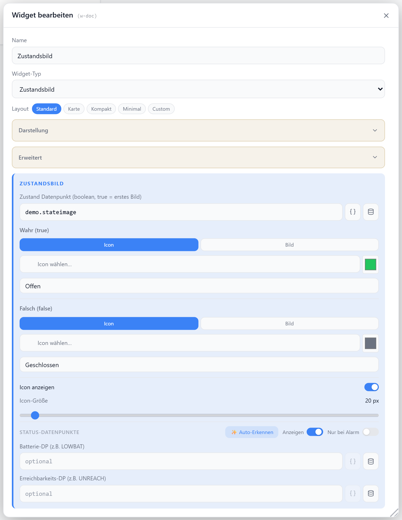Click the curly braces icon beside demo.stateimage

pos(353,212)
